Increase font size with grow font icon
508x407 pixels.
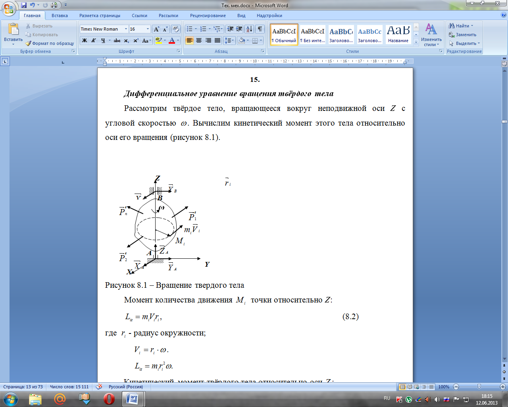tap(156, 29)
